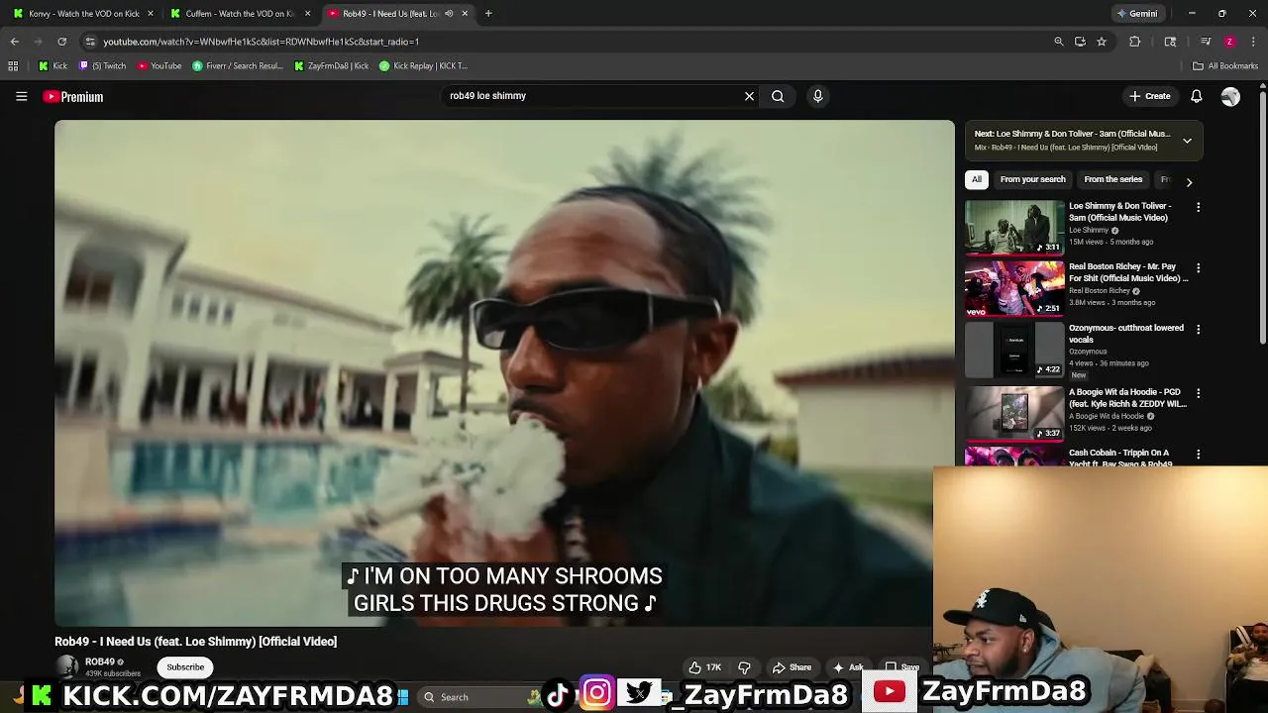Install or cast icon in address bar

click(x=1080, y=42)
